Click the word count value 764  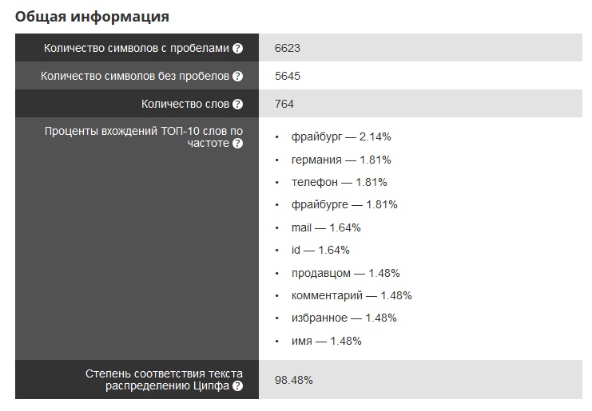tap(284, 104)
